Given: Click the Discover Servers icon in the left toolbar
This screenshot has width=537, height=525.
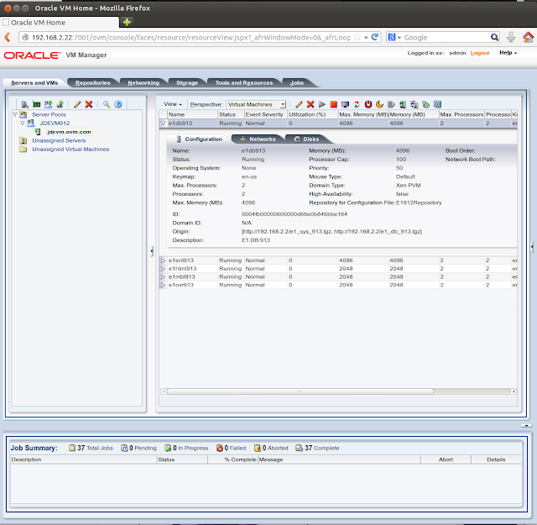Looking at the screenshot, I should 24,104.
